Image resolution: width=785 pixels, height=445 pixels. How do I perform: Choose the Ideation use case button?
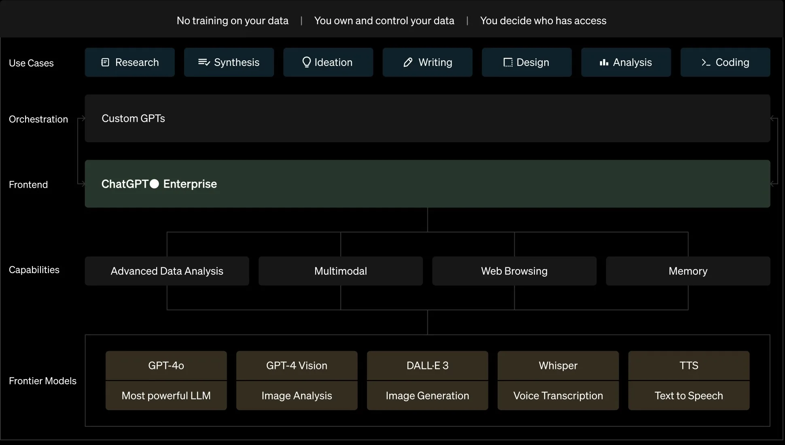[x=328, y=62]
